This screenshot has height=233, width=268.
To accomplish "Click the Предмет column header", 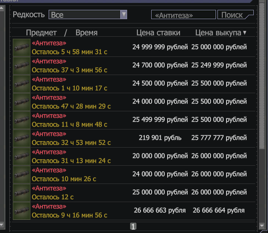I will pos(41,32).
